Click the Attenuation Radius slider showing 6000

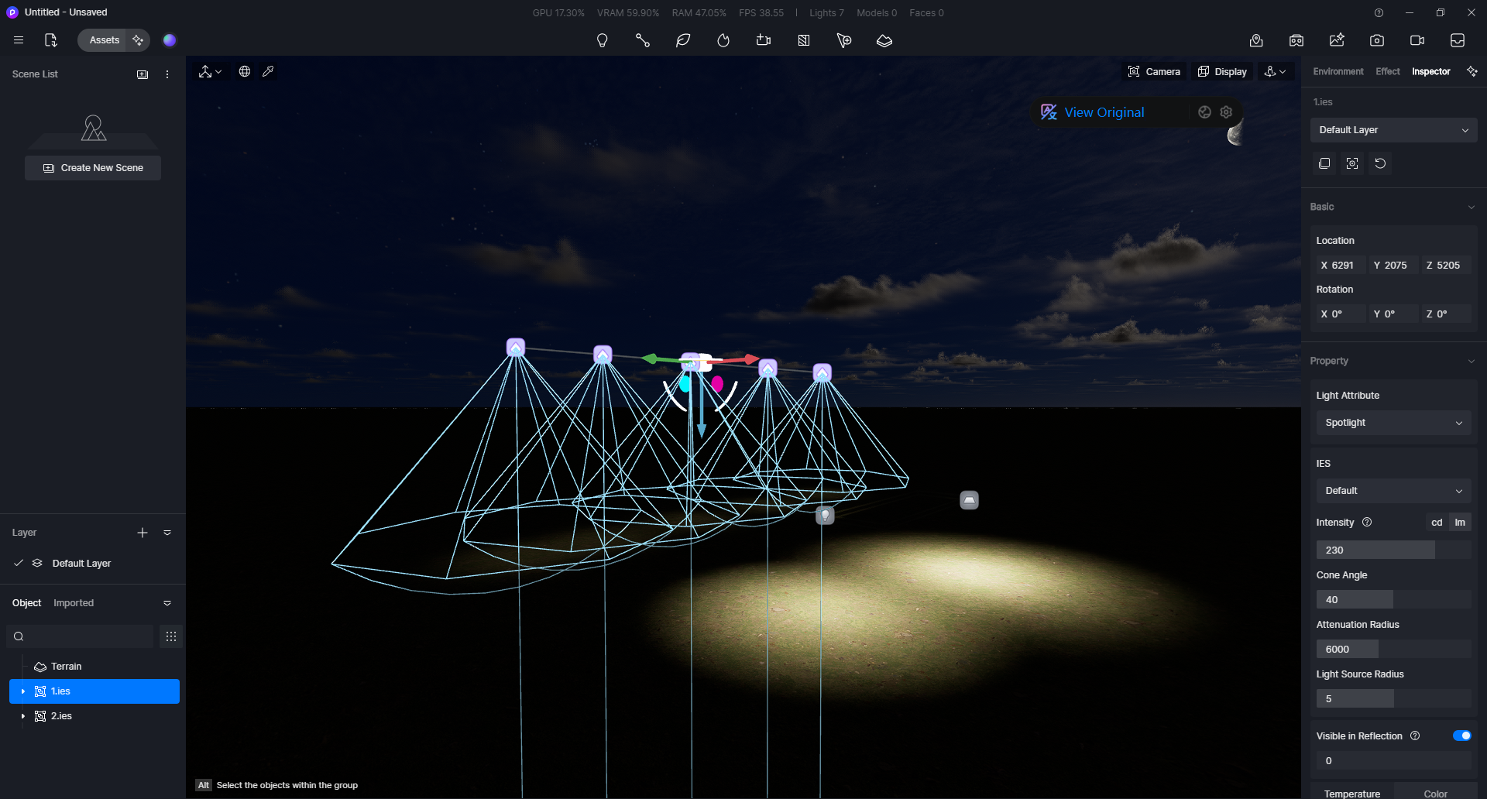(1394, 649)
